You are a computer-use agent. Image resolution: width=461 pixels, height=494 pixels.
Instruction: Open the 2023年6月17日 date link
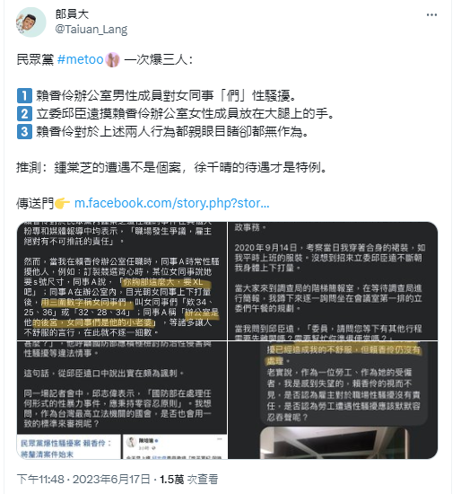tap(112, 480)
